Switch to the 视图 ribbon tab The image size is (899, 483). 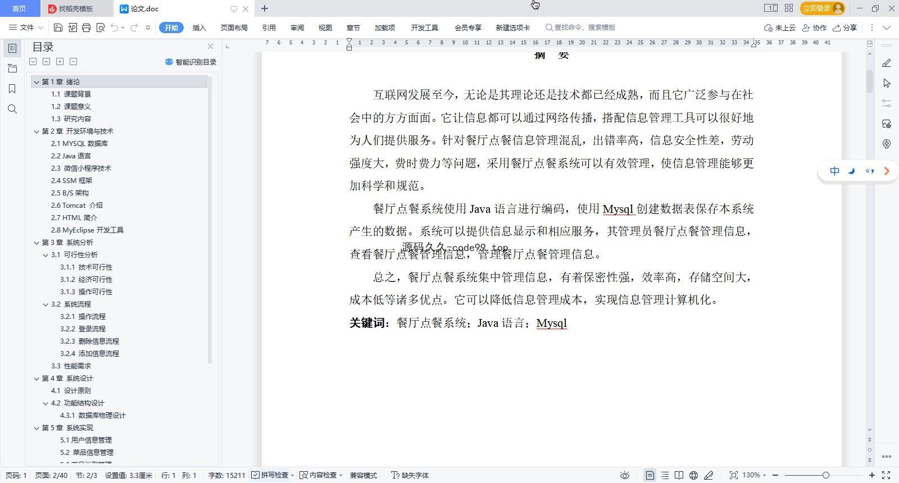[325, 28]
